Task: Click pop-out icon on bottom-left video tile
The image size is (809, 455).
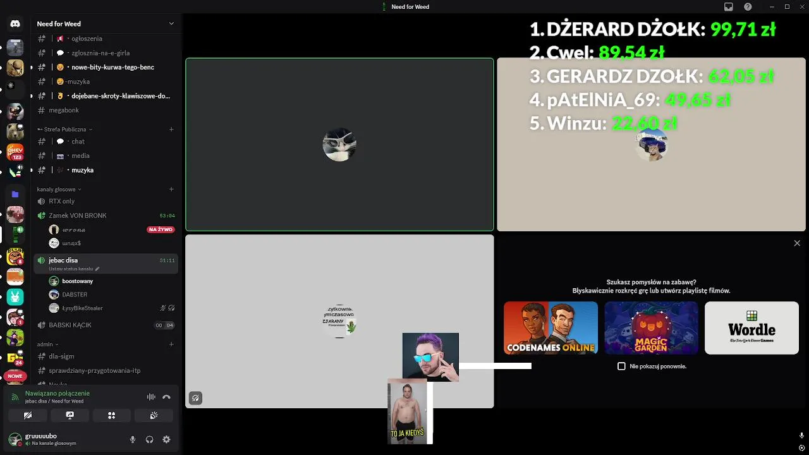Action: tap(195, 398)
